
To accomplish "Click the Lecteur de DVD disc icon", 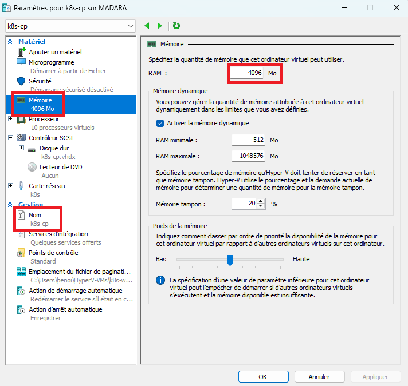I will coord(32,167).
